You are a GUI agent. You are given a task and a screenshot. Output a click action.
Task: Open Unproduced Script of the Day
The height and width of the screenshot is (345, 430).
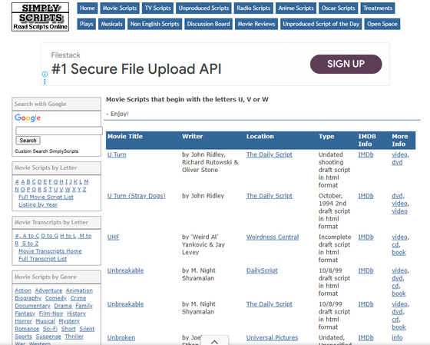tap(321, 24)
